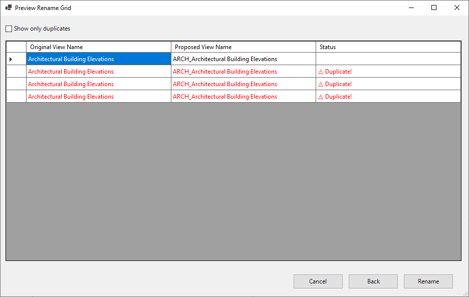469x297 pixels.
Task: Click the Duplicate warning triangle in last row
Action: click(321, 97)
